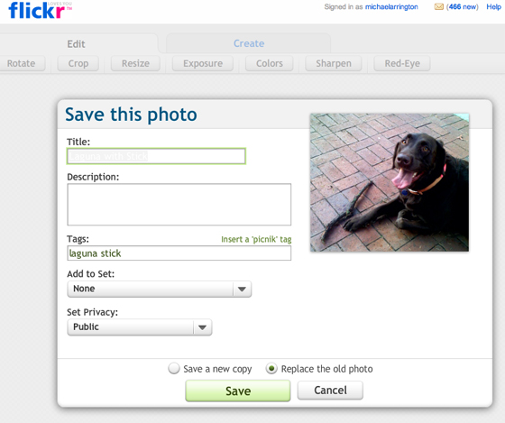Click the green Save button
505x423 pixels.
[238, 391]
